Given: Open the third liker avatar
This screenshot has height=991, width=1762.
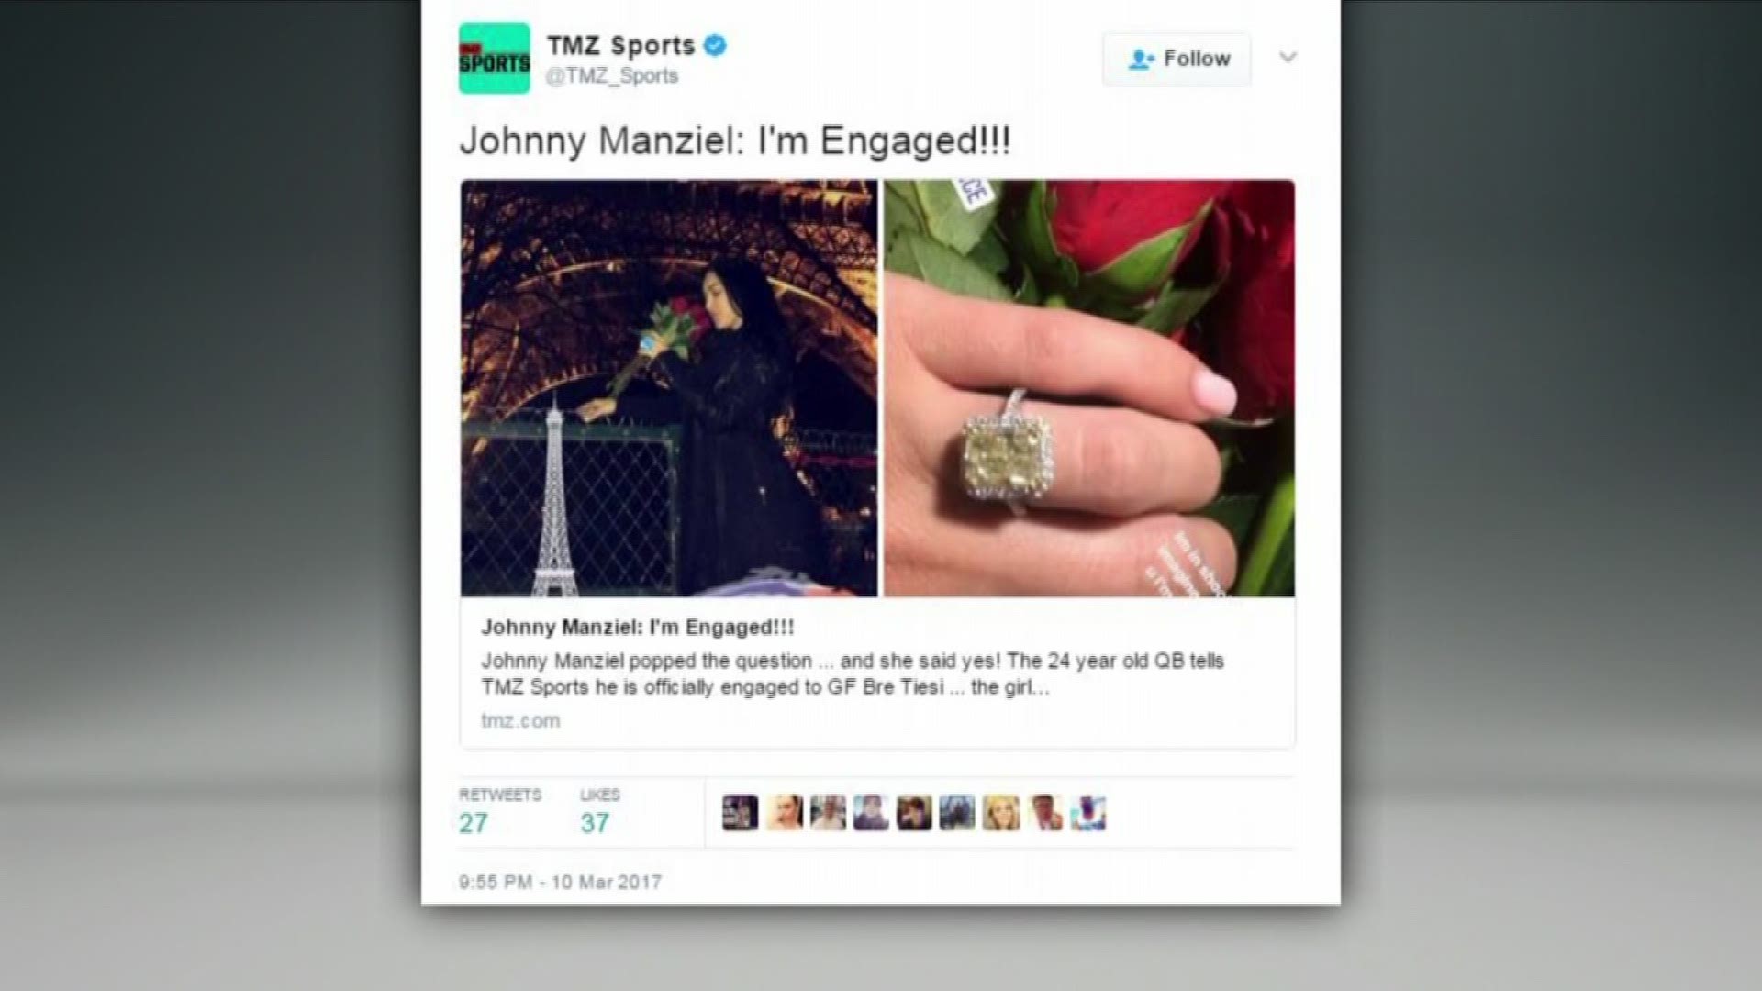Looking at the screenshot, I should click(828, 813).
